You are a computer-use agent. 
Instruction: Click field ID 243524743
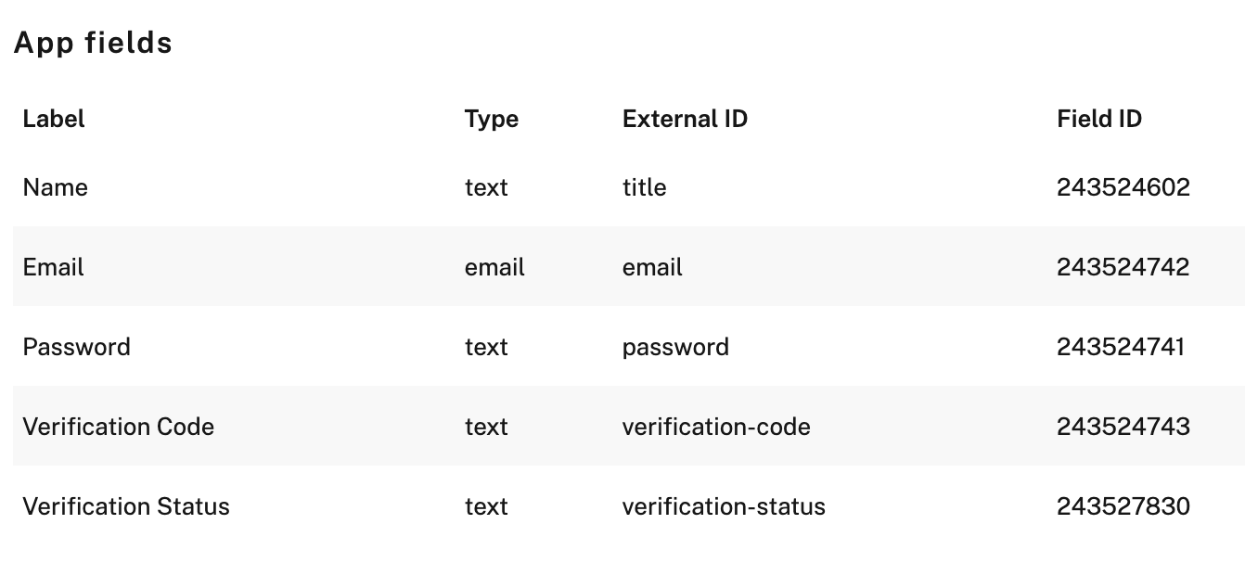[x=1123, y=427]
